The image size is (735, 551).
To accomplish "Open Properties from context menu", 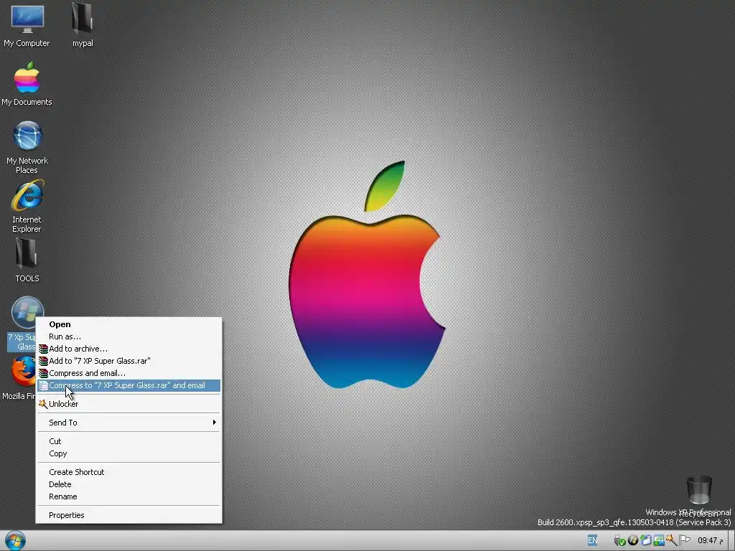I will coord(128,515).
